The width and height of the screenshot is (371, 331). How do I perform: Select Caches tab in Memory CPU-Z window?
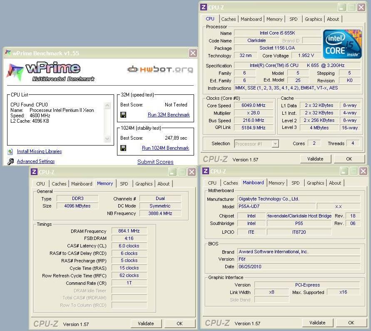59,184
